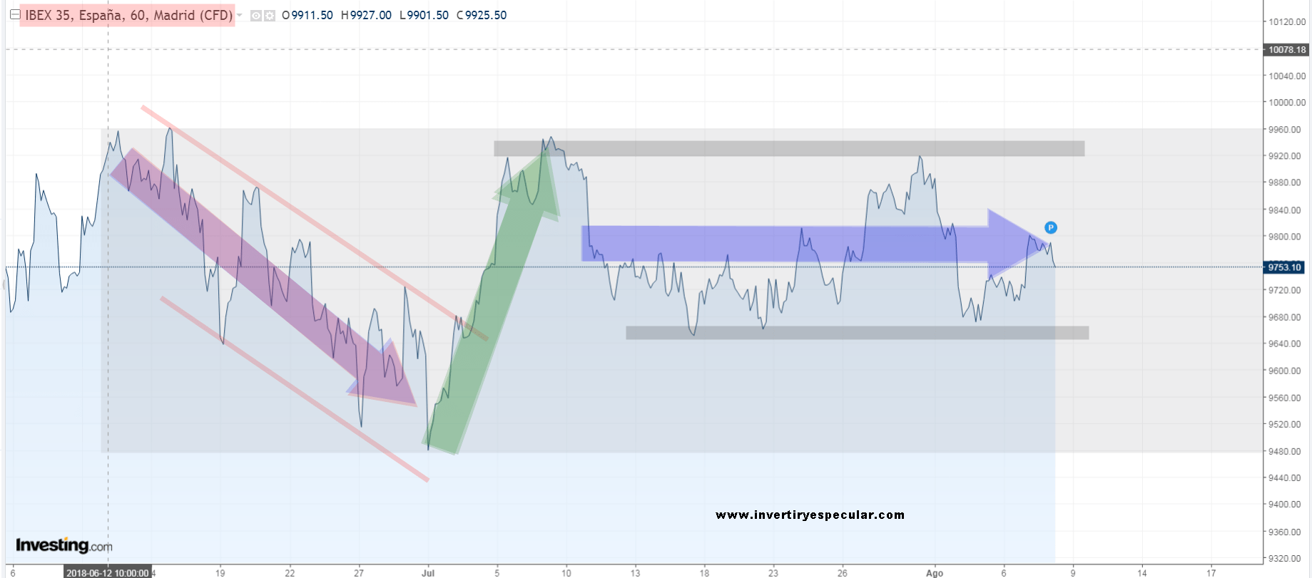The image size is (1312, 578).
Task: Click the www.invertiryespecular.com watermark text
Action: pyautogui.click(x=810, y=515)
